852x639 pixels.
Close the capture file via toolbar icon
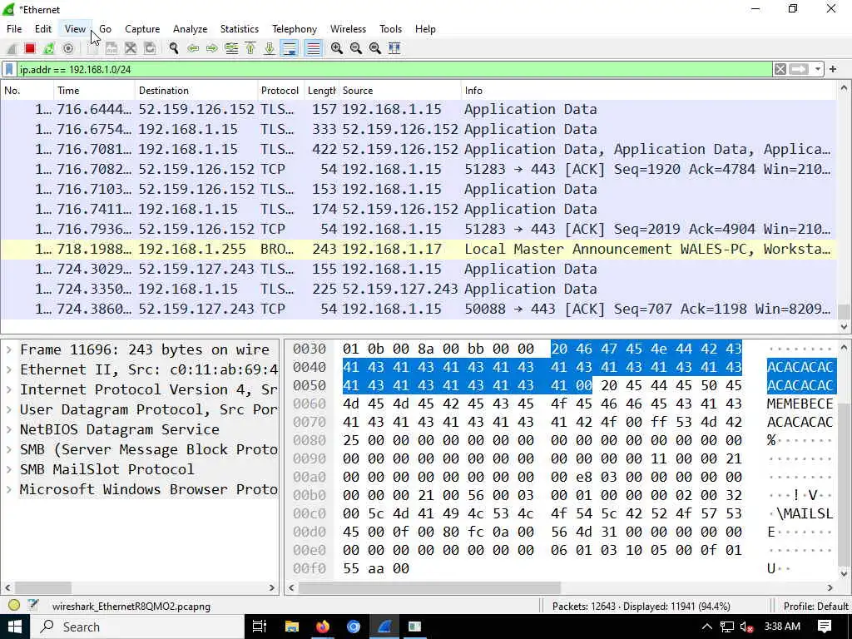(x=131, y=48)
